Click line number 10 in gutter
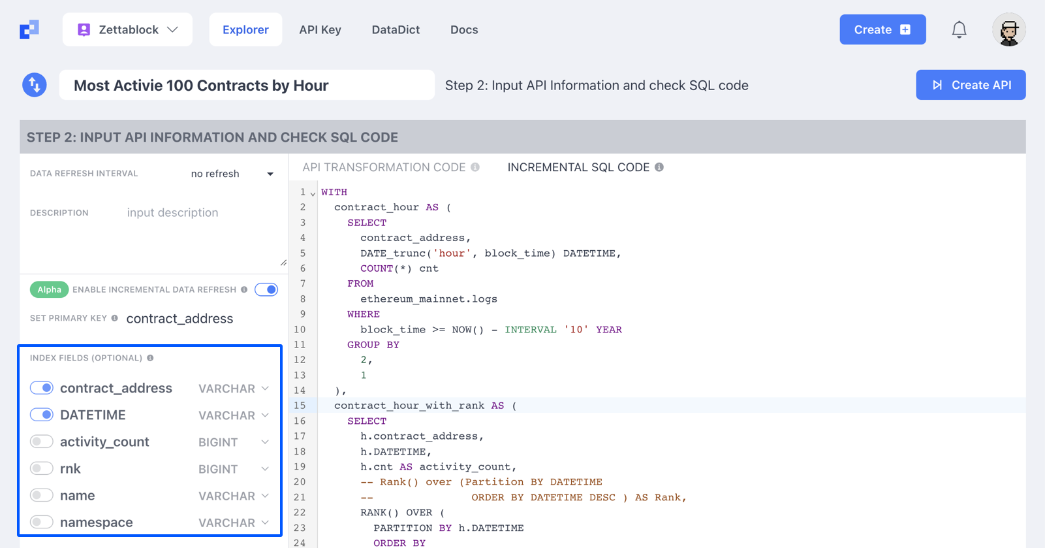The image size is (1045, 548). pyautogui.click(x=300, y=330)
